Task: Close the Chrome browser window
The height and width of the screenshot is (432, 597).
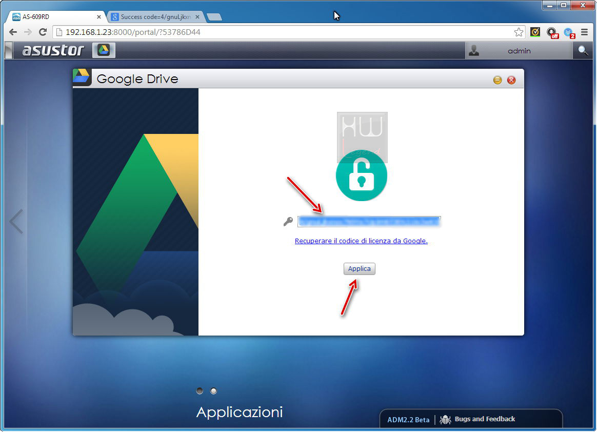Action: pos(583,5)
